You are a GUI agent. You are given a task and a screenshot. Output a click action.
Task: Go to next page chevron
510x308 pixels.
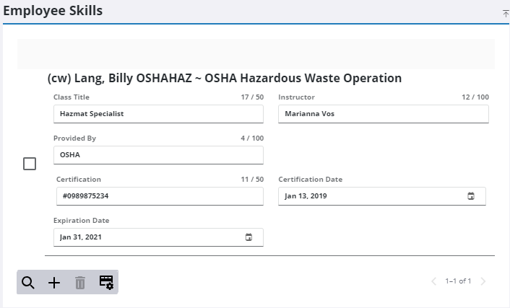[483, 281]
